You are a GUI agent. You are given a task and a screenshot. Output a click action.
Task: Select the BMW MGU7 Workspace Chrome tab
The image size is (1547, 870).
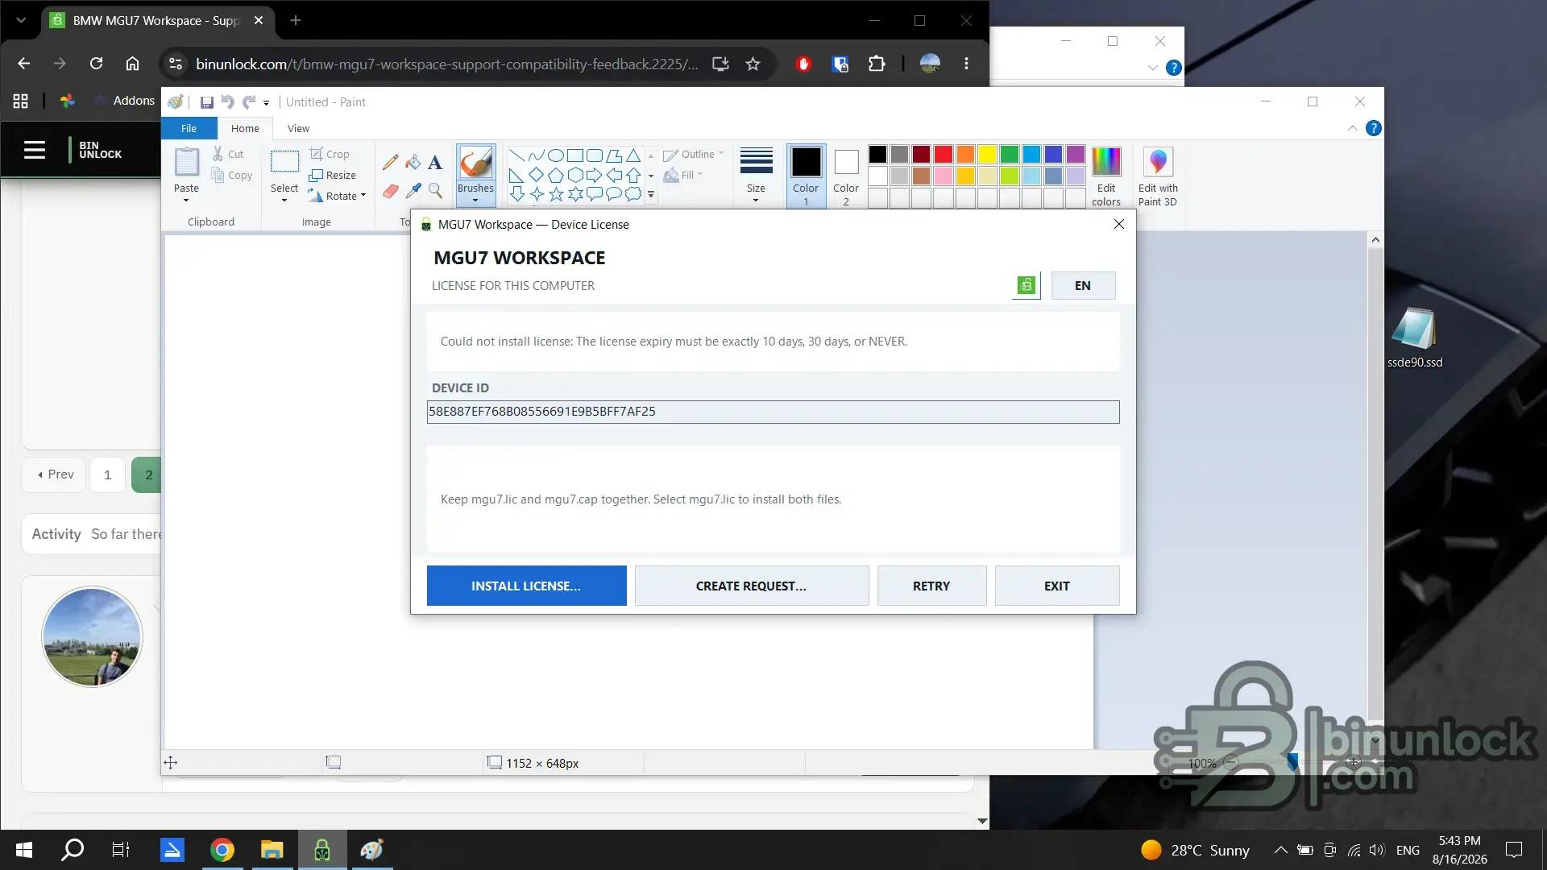click(156, 20)
